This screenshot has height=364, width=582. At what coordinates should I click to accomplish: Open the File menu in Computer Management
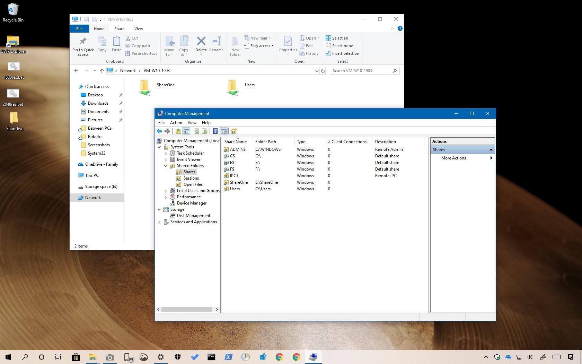point(161,123)
